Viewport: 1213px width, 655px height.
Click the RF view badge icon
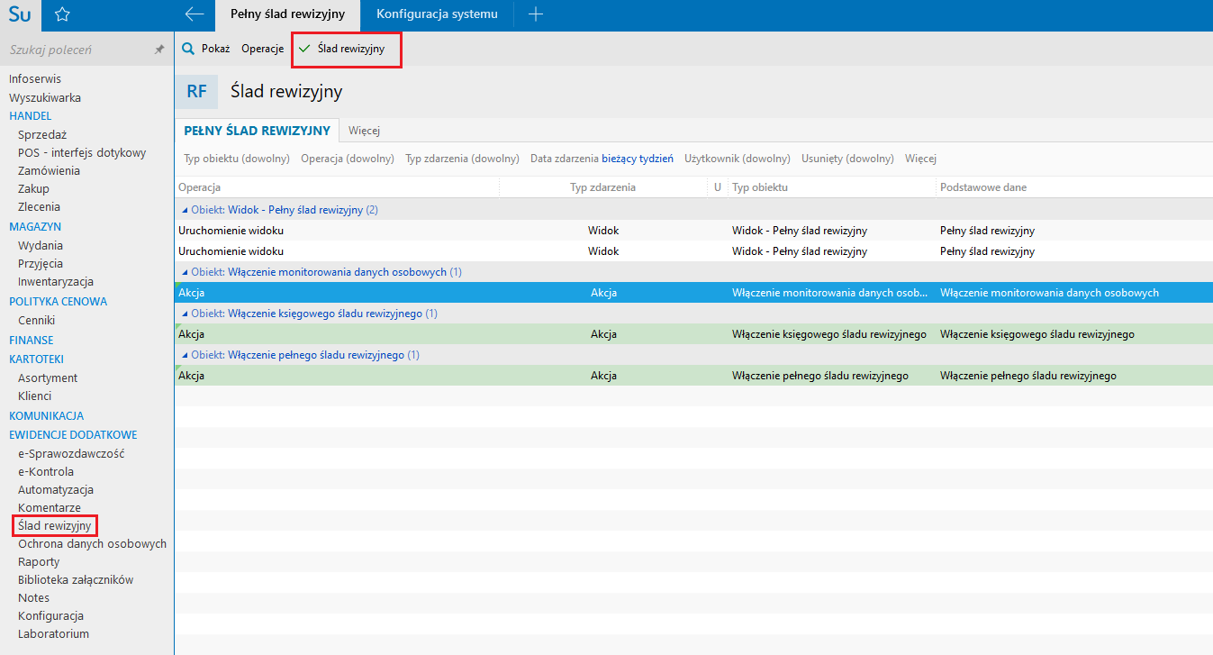196,91
